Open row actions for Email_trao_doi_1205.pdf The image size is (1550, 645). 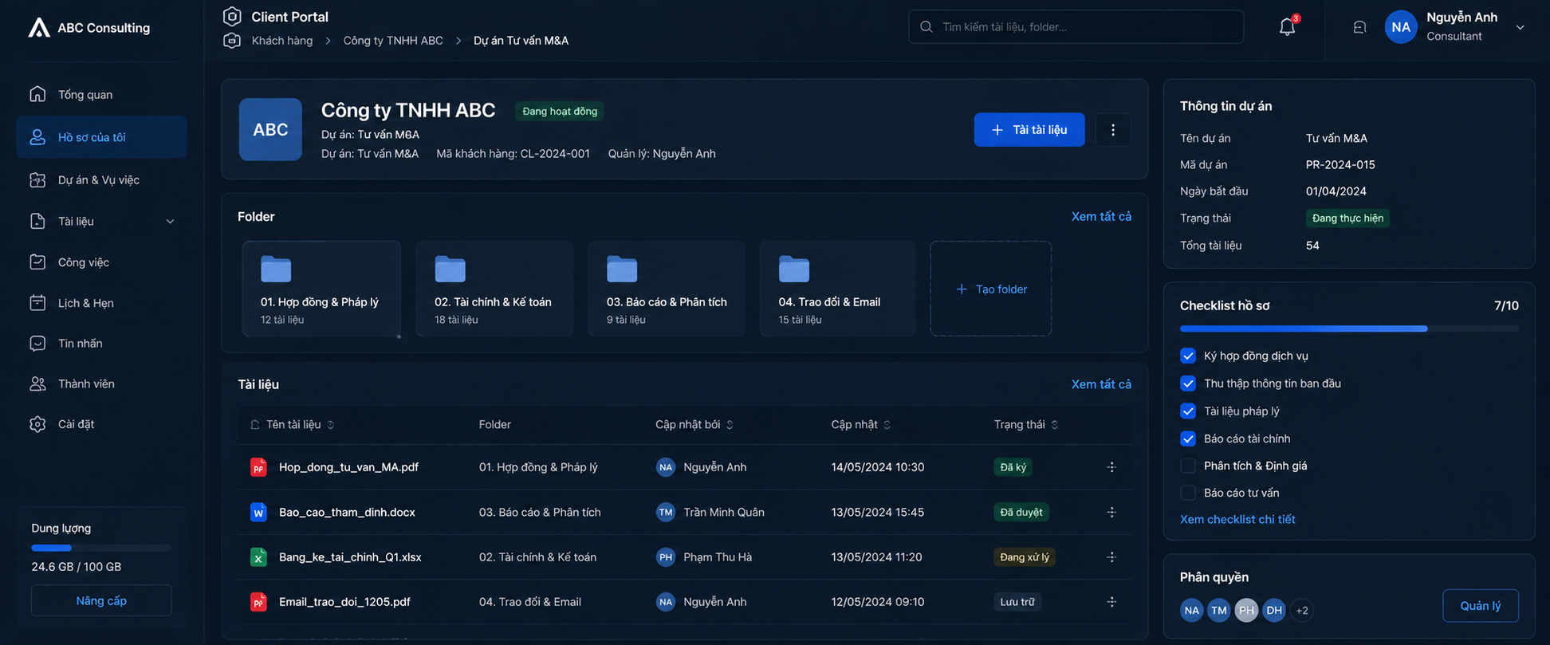1111,602
